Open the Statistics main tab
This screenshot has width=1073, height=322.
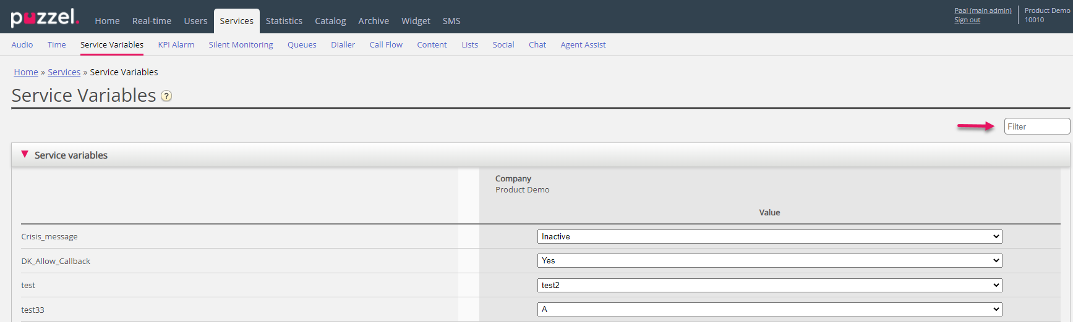click(284, 21)
